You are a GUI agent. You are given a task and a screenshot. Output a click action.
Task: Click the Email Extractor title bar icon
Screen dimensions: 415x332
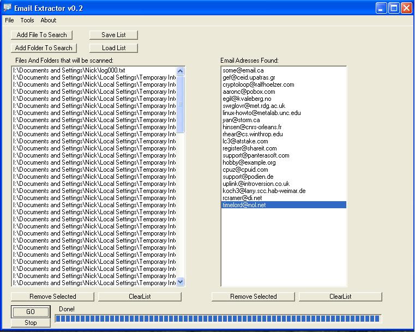pyautogui.click(x=7, y=8)
